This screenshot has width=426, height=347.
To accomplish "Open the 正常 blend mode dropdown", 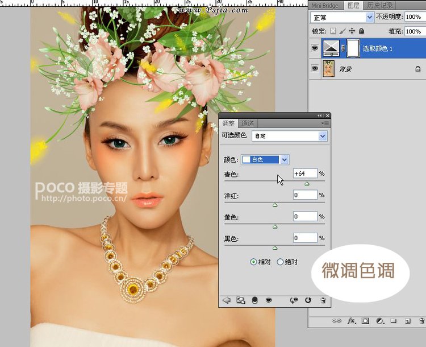I will (342, 18).
